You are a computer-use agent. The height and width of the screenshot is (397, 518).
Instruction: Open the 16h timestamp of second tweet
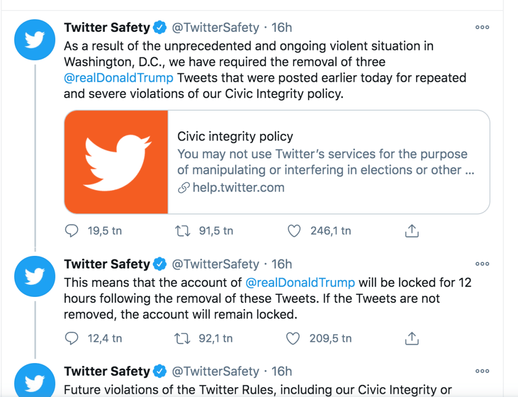[282, 264]
